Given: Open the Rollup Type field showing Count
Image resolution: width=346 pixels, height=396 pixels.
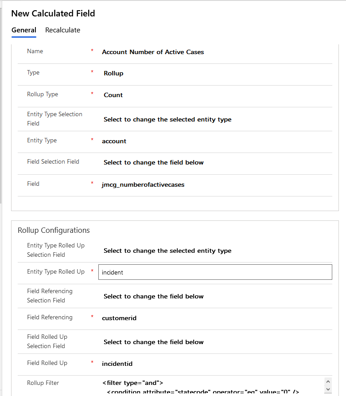Looking at the screenshot, I should [113, 95].
